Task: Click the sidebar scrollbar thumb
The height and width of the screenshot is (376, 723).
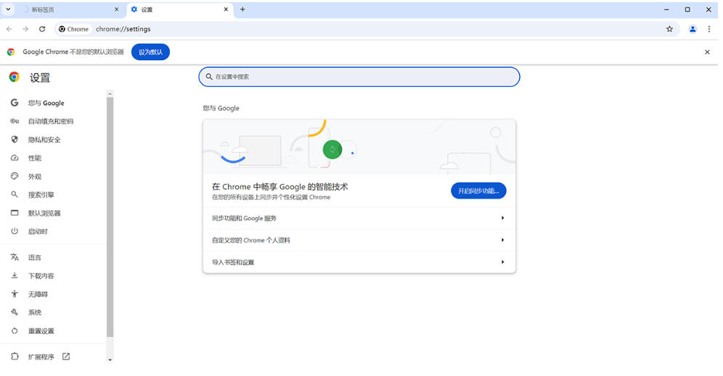Action: point(110,217)
